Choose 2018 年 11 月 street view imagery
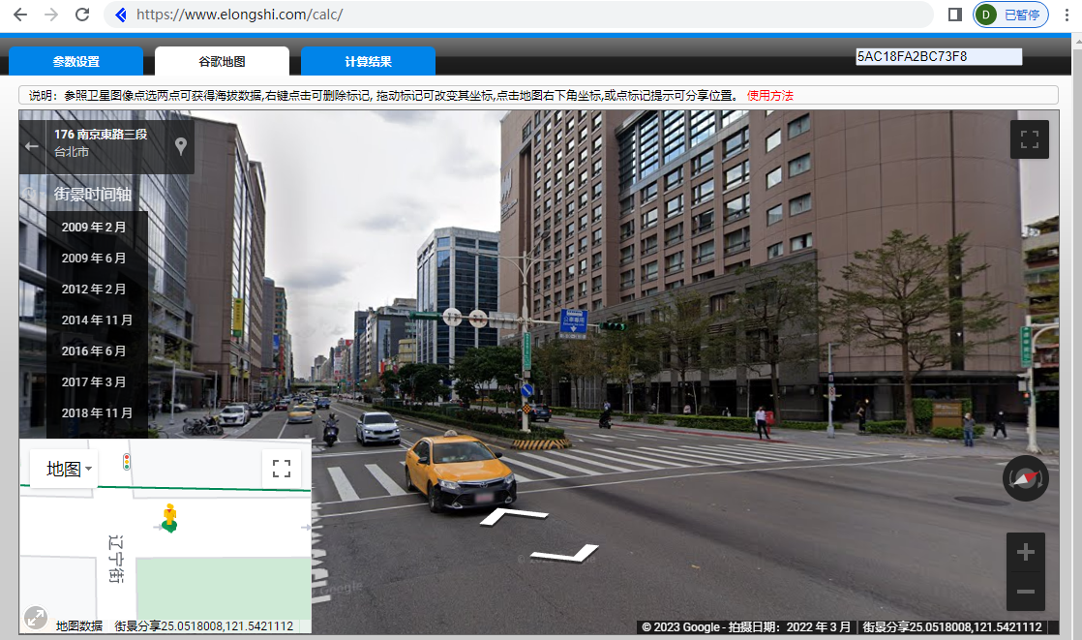 (x=97, y=412)
